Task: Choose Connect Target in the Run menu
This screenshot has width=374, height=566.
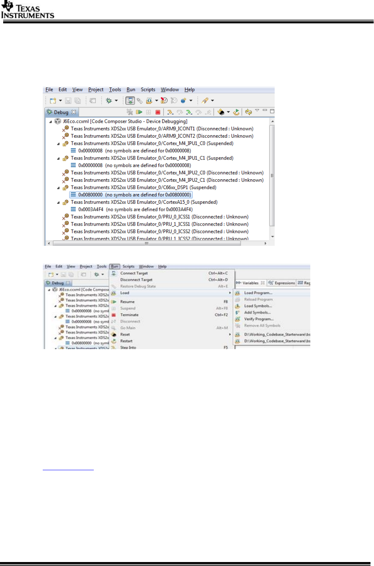Action: 134,273
